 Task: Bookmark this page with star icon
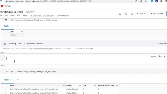coord(146,1)
